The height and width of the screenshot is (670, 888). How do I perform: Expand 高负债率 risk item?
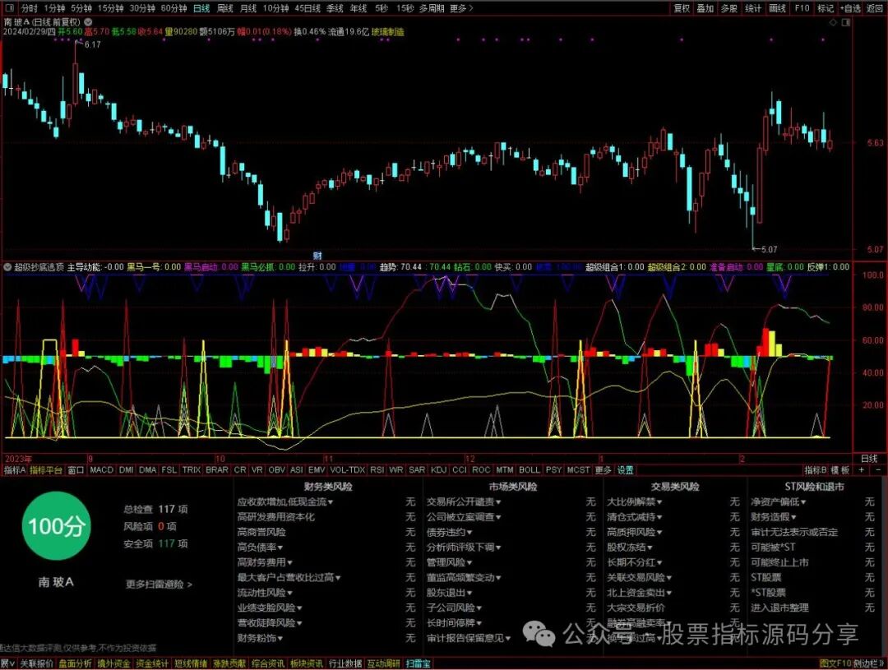[x=260, y=548]
